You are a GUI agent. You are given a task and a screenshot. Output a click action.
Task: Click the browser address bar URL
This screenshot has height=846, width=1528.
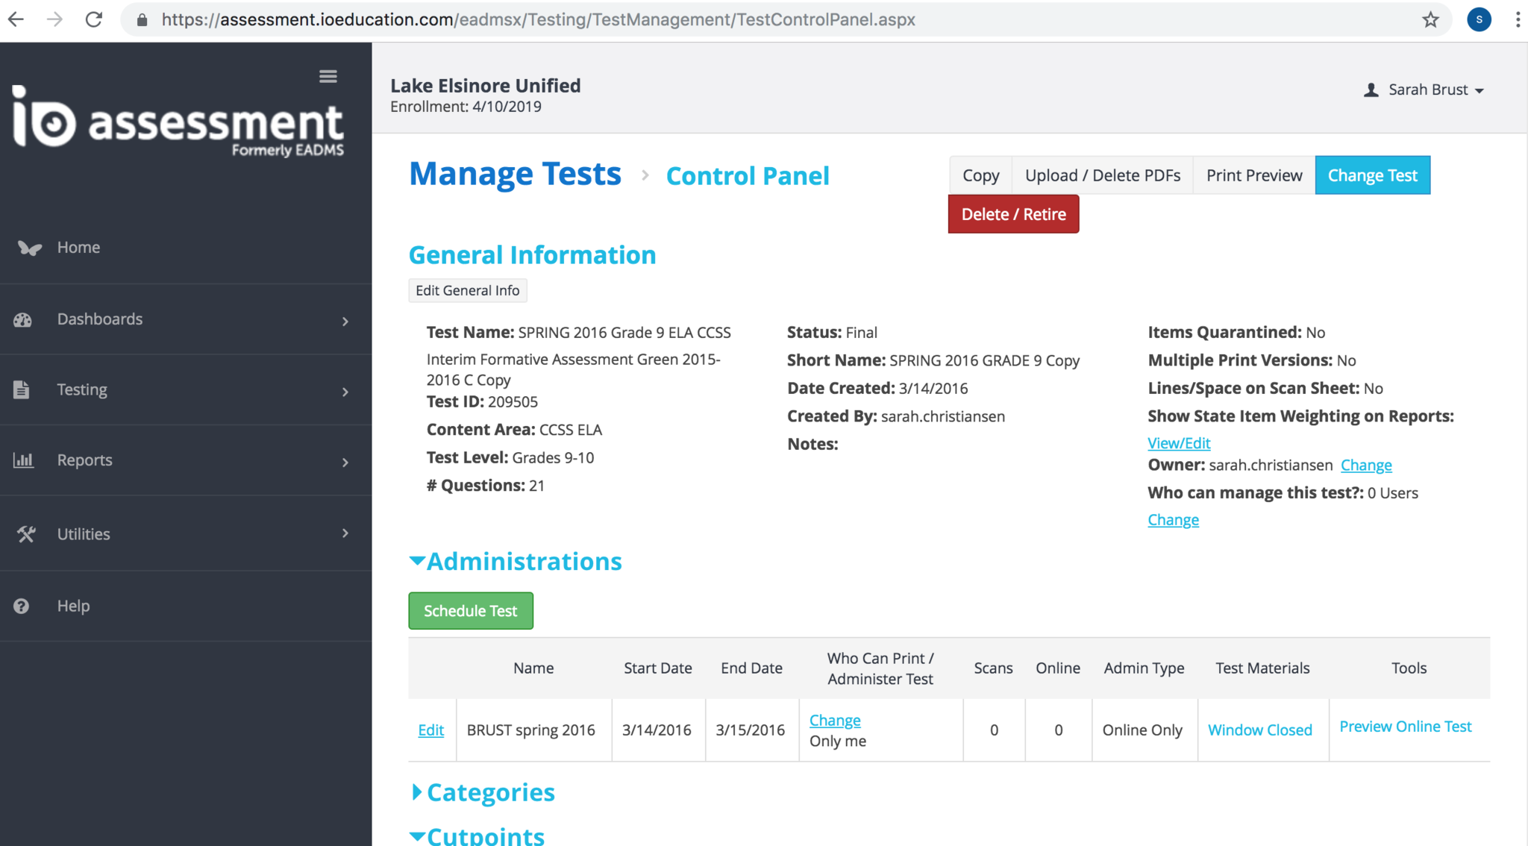point(537,20)
